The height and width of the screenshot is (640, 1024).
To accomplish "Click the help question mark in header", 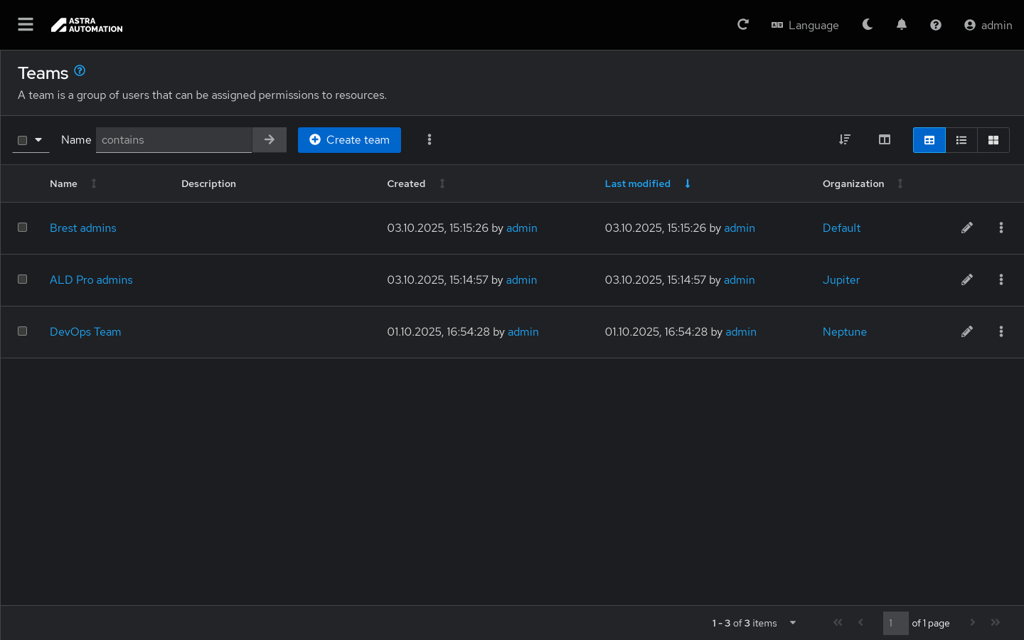I will (936, 25).
